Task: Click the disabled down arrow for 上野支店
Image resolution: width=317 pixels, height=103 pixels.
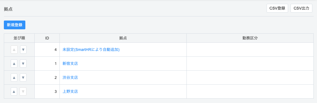Action: pos(23,91)
